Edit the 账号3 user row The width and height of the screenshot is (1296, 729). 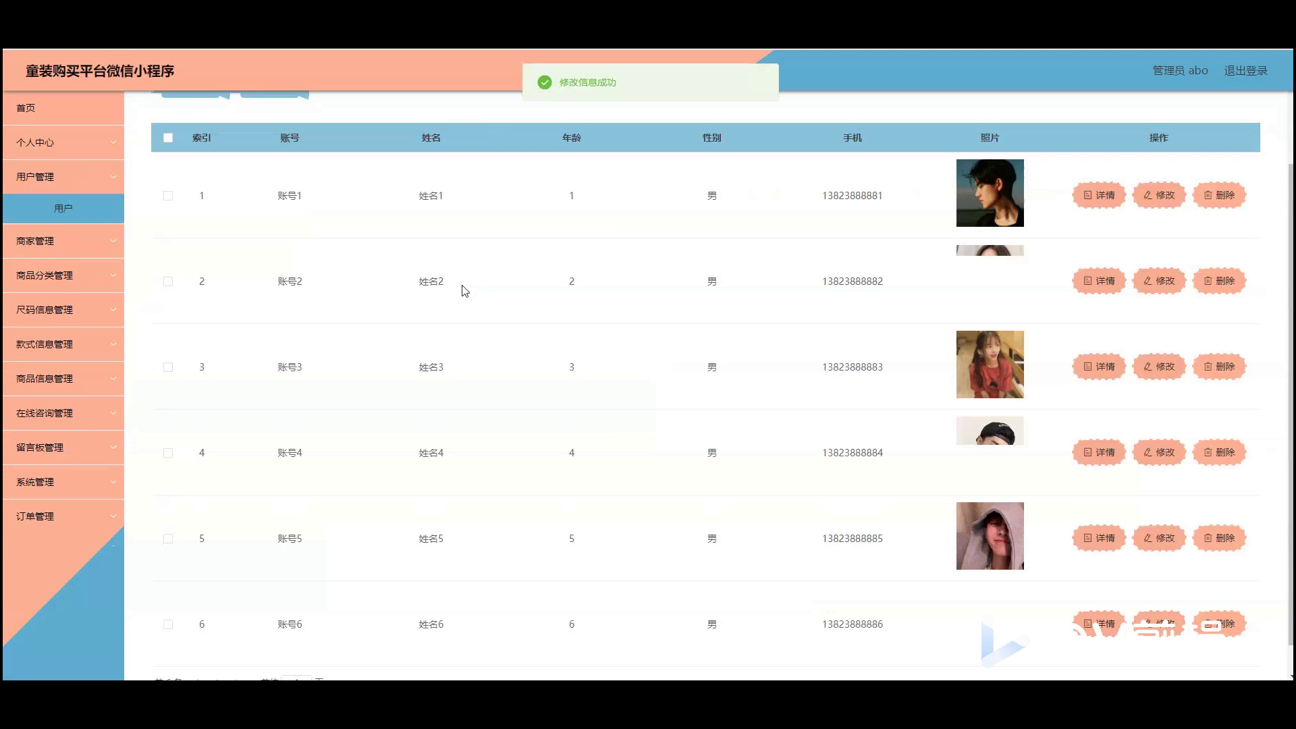tap(1159, 367)
